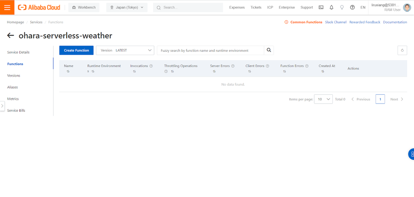
Task: Select page 1 in pagination
Action: click(380, 99)
